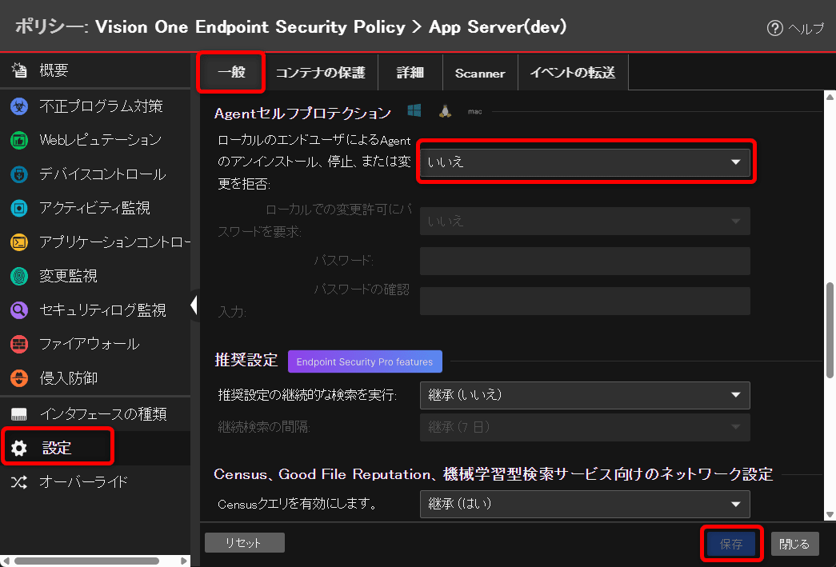The height and width of the screenshot is (567, 836).
Task: Click the 設定 gear icon
Action: [19, 448]
